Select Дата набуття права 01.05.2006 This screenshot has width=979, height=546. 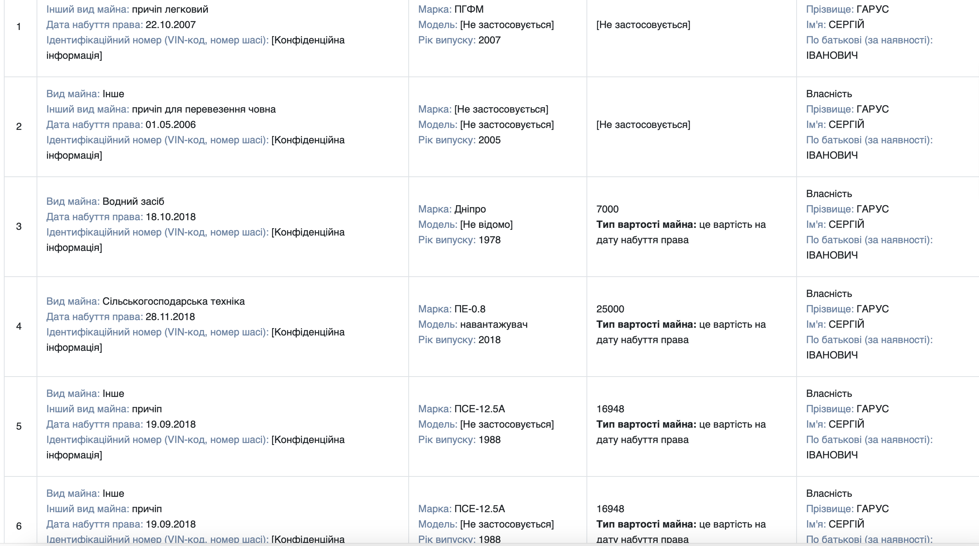[121, 124]
